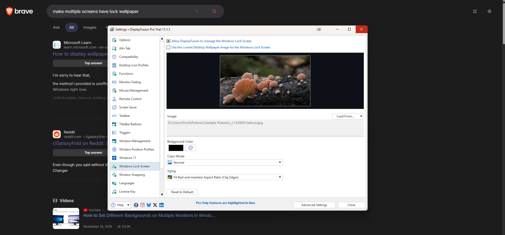The image size is (505, 235).
Task: Click the Reset to Default button
Action: coord(182,192)
